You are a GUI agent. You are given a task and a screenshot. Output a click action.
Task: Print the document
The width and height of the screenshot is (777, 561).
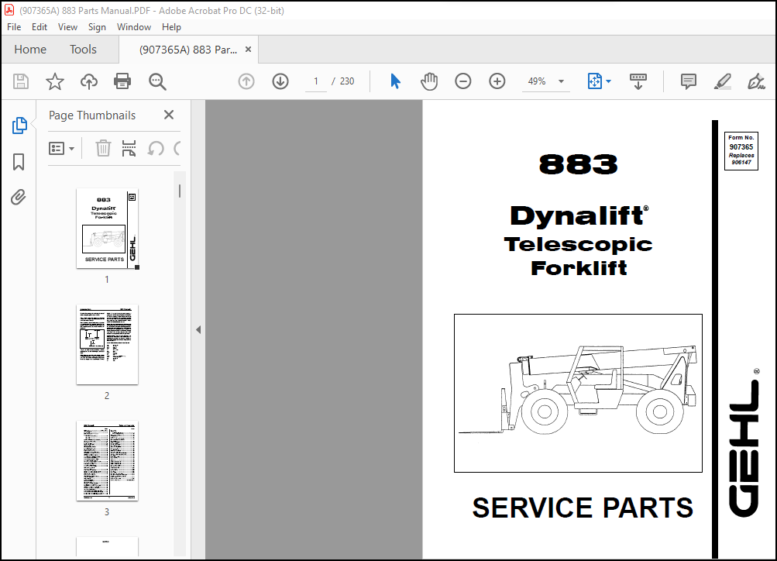coord(122,81)
